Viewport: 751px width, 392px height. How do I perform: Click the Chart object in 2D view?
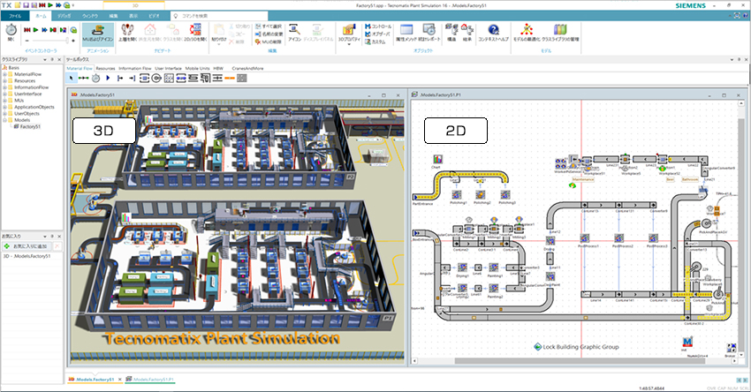tap(437, 160)
